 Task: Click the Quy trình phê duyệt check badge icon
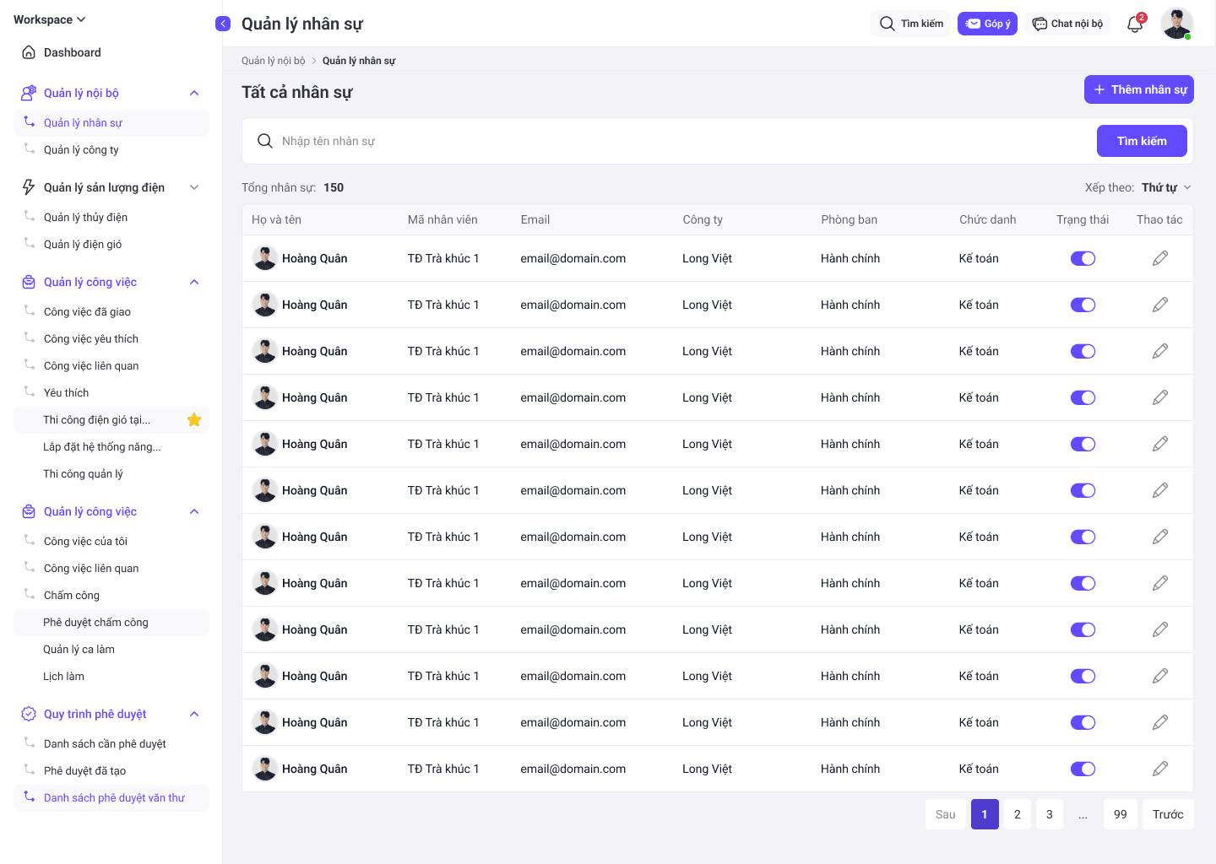tap(29, 714)
